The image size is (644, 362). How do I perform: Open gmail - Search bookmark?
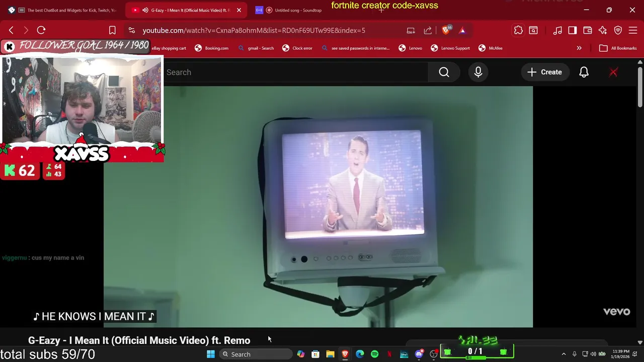256,48
